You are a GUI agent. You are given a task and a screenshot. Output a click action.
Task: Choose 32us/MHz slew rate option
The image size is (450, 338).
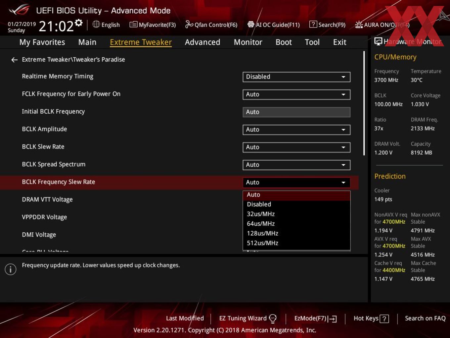(296, 214)
